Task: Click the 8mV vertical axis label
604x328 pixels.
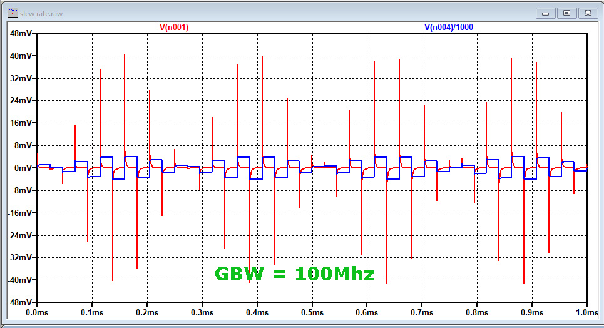Action: tap(23, 145)
